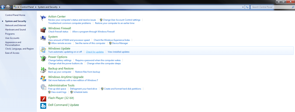Click the Windows Anytime Upgrade logo icon
The image size is (295, 112).
(43, 79)
